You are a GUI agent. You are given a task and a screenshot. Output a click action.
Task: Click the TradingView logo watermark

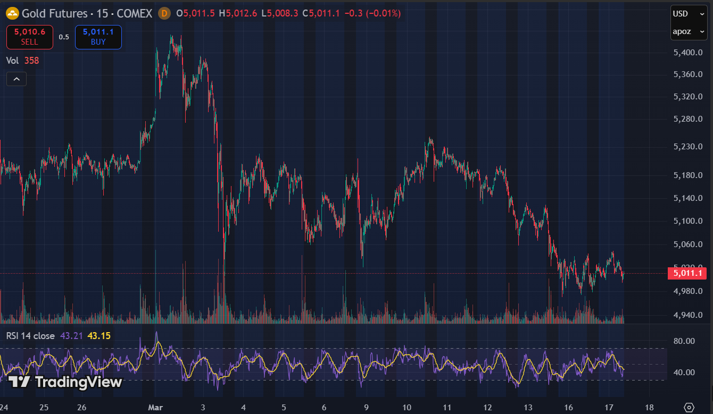[64, 382]
